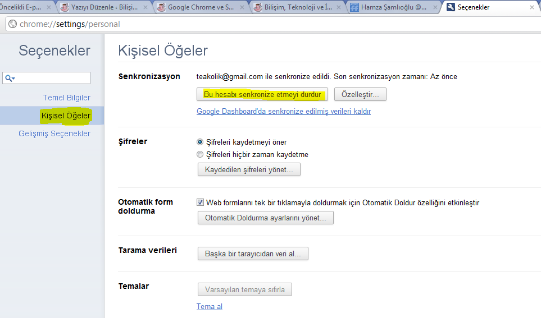
Task: Click the Otomatik form doldurma label
Action: [146, 206]
